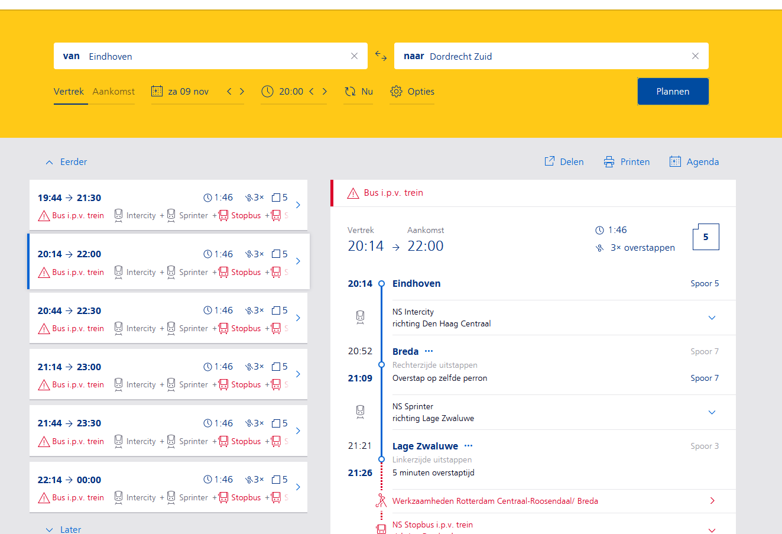
Task: Click Delen share icon
Action: [x=549, y=161]
